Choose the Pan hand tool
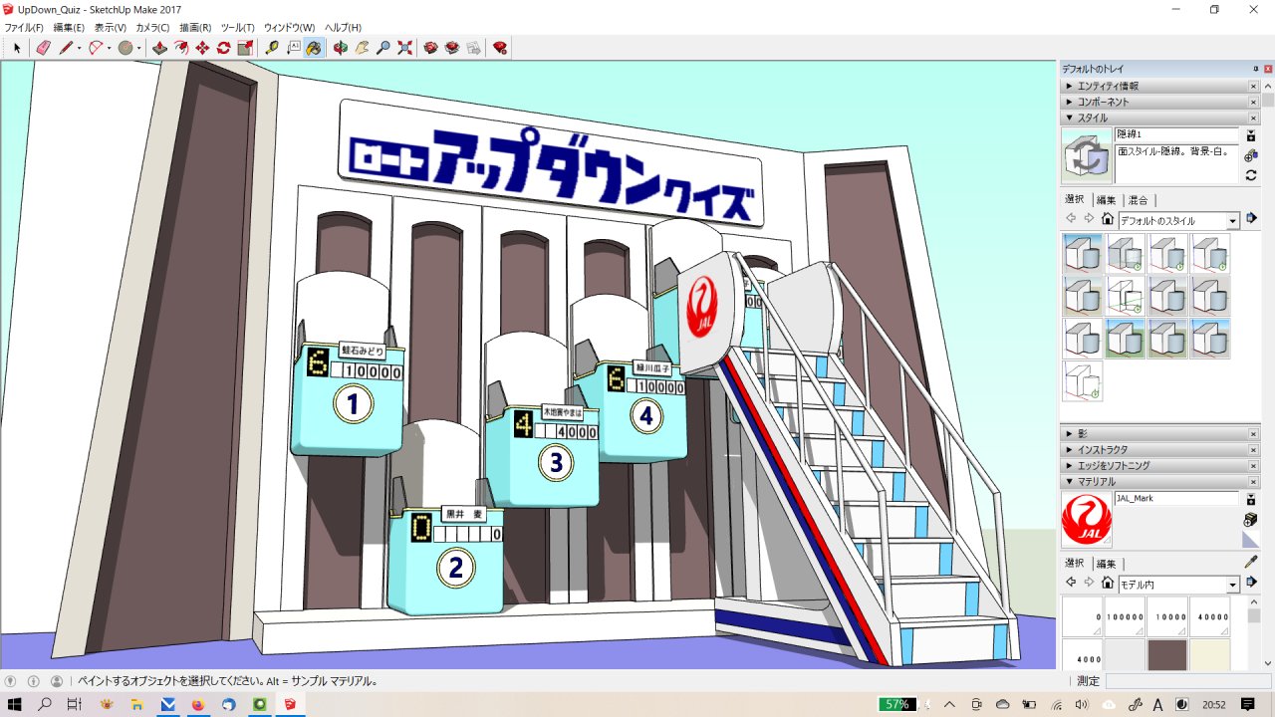The width and height of the screenshot is (1275, 717). (x=362, y=47)
